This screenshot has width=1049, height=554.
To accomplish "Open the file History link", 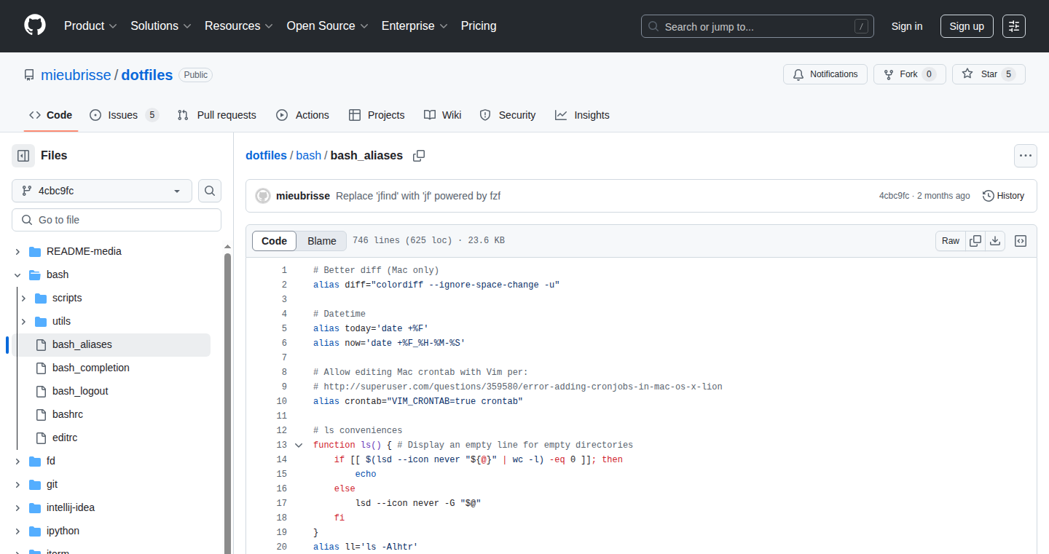I will click(x=1003, y=196).
